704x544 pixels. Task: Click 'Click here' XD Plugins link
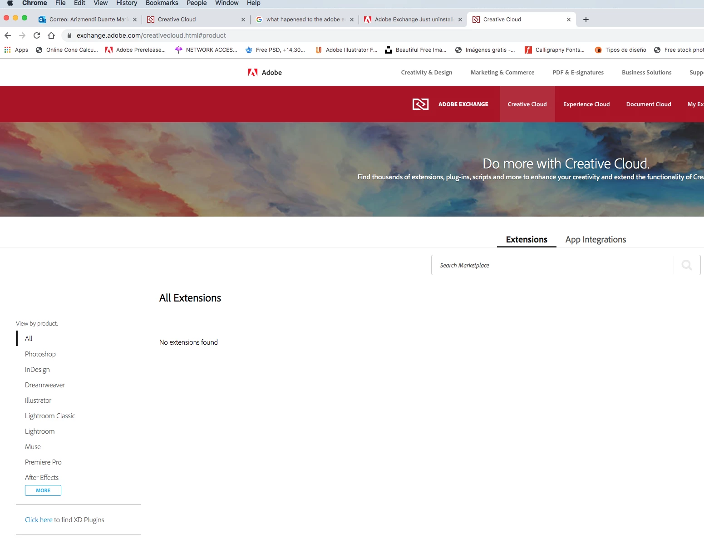[39, 520]
